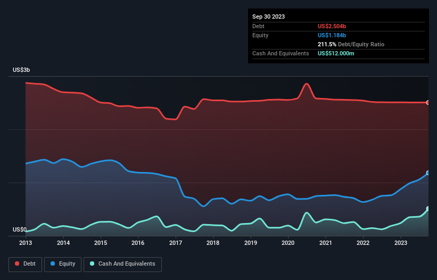The image size is (437, 280).
Task: Click the blue Equity endpoint marker
Action: point(428,173)
